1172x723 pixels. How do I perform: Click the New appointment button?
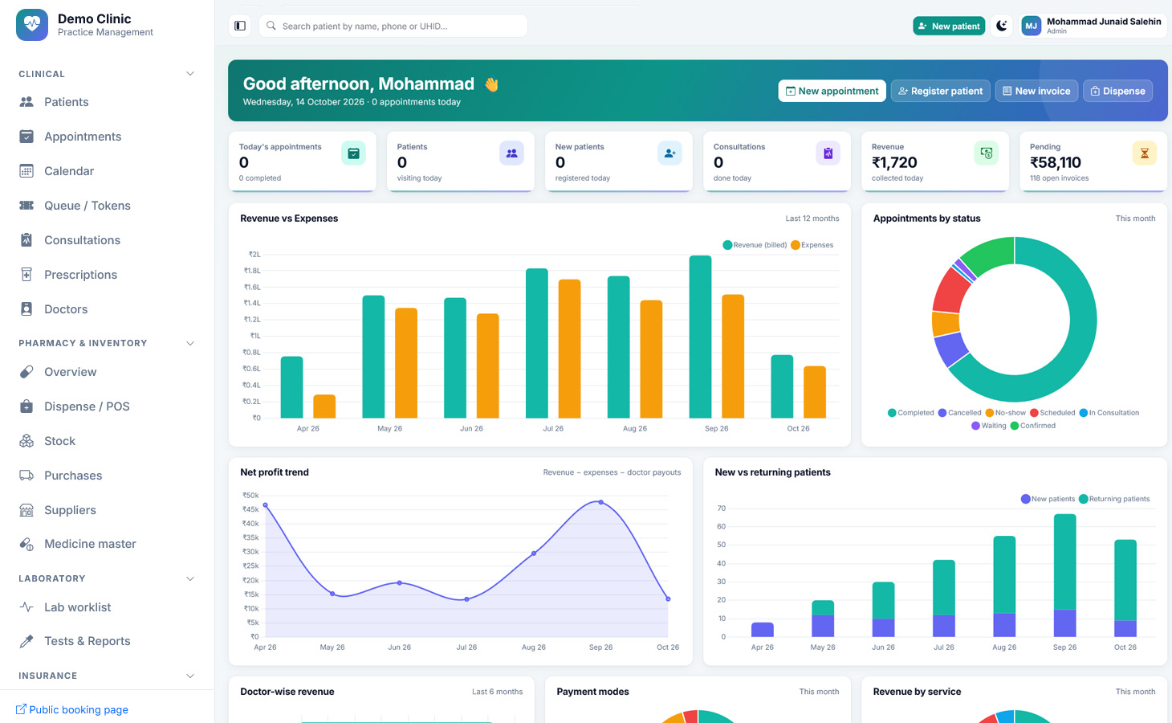click(832, 91)
